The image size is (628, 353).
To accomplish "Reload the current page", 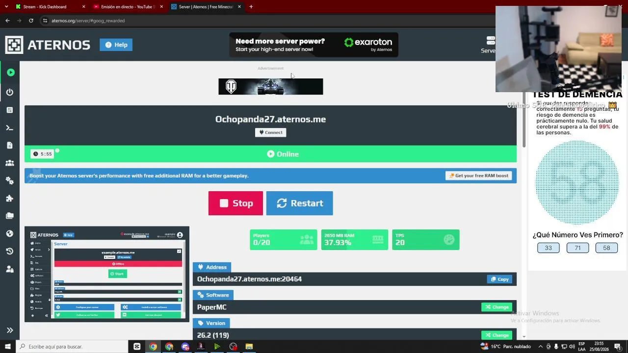I will point(31,21).
